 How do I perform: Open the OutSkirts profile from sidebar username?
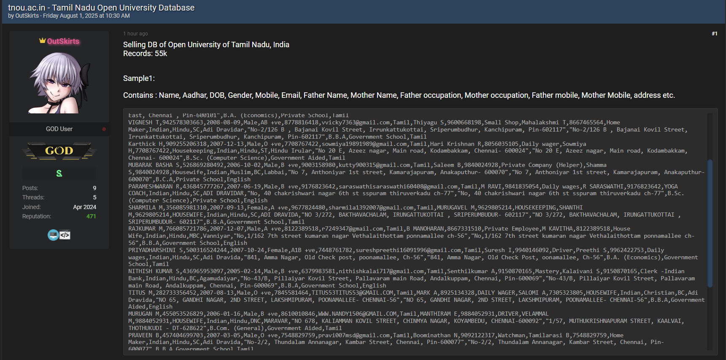pyautogui.click(x=63, y=41)
